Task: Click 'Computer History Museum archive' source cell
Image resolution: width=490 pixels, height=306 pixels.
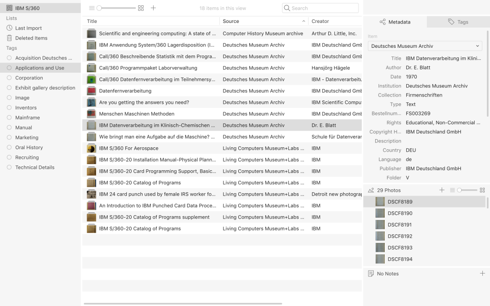Action: click(x=263, y=33)
